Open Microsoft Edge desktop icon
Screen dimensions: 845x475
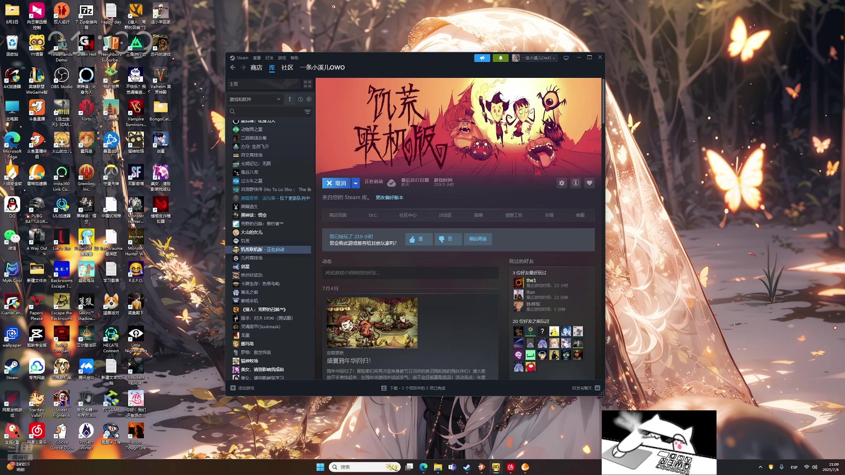(12, 146)
